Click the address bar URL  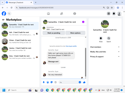(x=36, y=8)
